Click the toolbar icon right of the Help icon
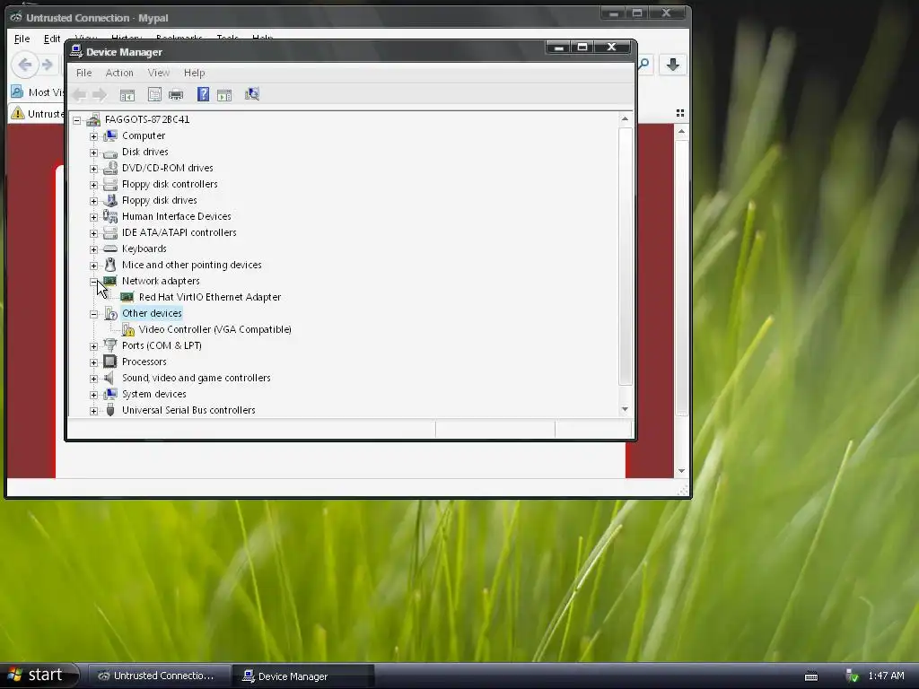 [224, 95]
